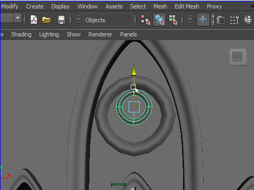Expand the menu set dropdown arrow
Screen dimensions: 254x190
pyautogui.click(x=17, y=18)
